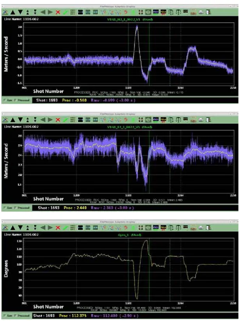Click the four-squares grid icon in V1G1_H2 window
Screen dimensions: 240x321
pos(141,12)
